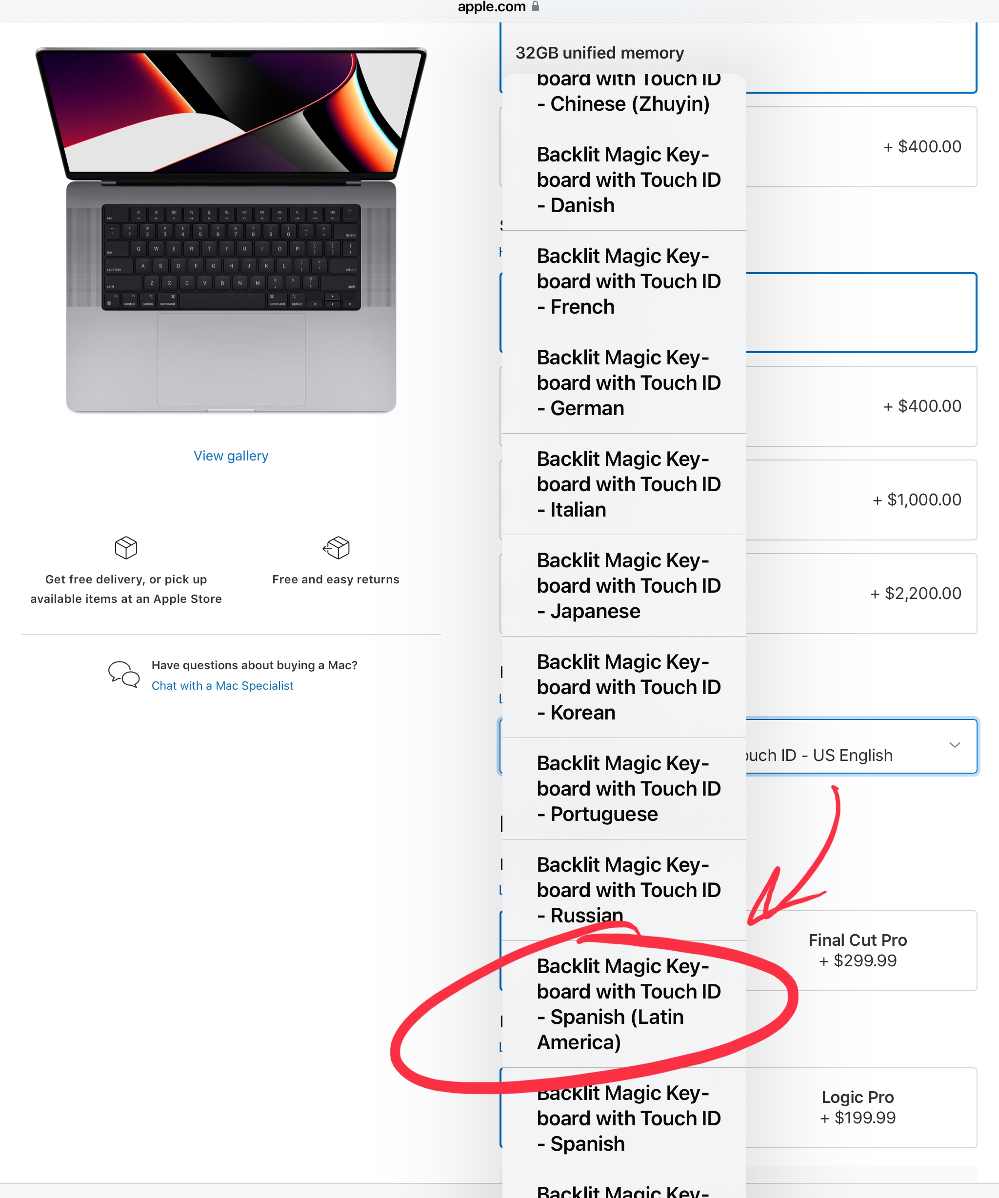Select the Spanish (Latin America) keyboard
Image resolution: width=999 pixels, height=1198 pixels.
pyautogui.click(x=624, y=1004)
